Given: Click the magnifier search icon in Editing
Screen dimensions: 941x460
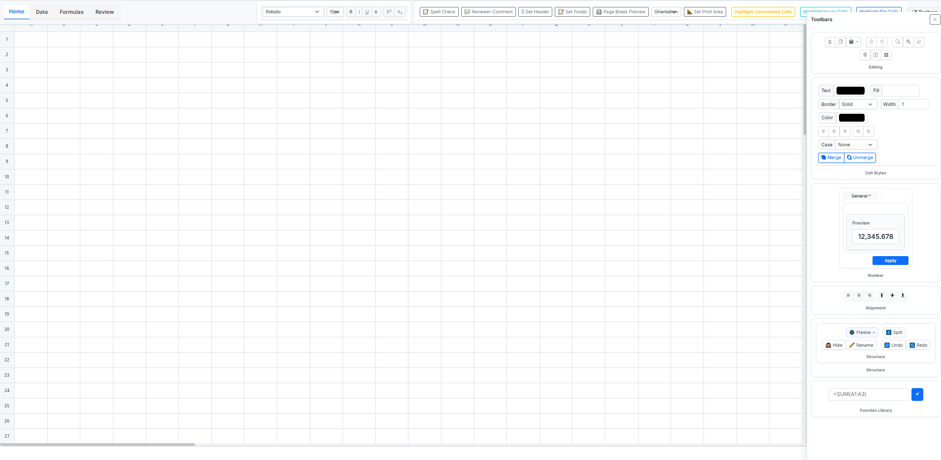Looking at the screenshot, I should point(898,42).
